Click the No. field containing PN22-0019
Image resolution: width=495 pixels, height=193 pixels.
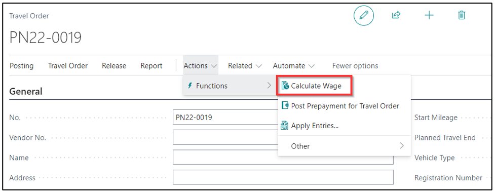click(x=225, y=118)
